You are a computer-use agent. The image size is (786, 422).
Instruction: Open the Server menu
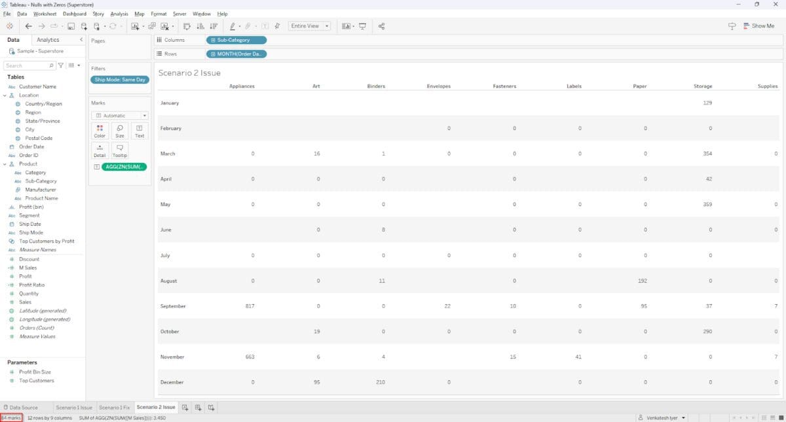coord(179,14)
